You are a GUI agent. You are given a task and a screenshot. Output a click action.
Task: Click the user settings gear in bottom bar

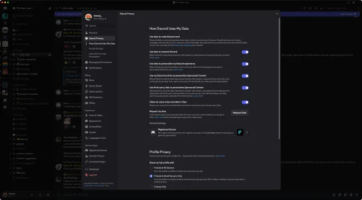coord(48,195)
